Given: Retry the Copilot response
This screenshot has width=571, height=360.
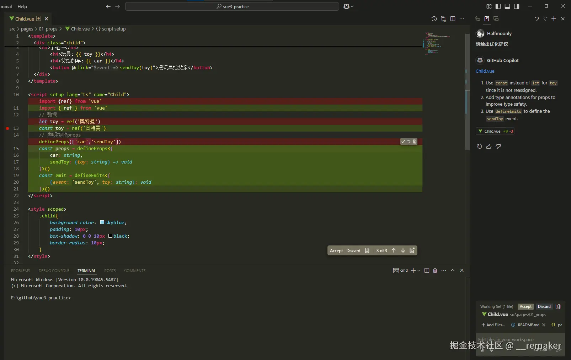Looking at the screenshot, I should click(480, 146).
